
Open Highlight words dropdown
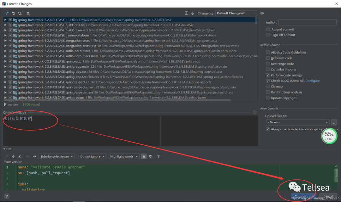point(124,156)
